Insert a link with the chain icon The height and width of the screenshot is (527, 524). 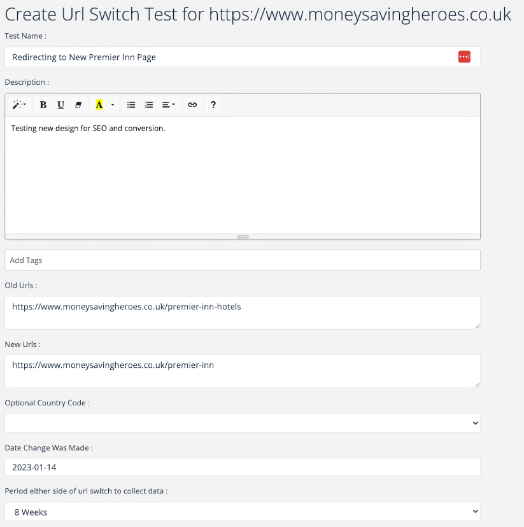pyautogui.click(x=192, y=105)
